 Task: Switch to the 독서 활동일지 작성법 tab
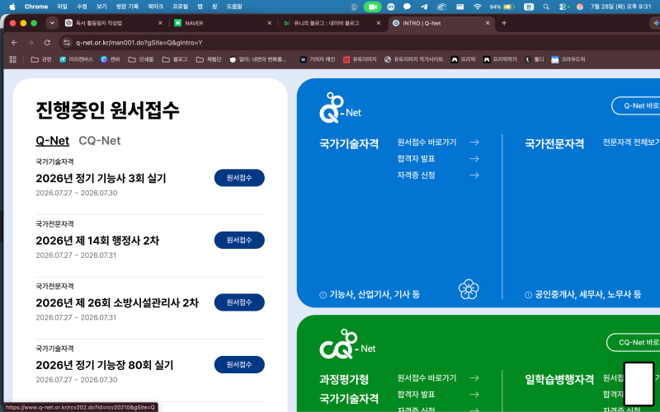pyautogui.click(x=111, y=23)
